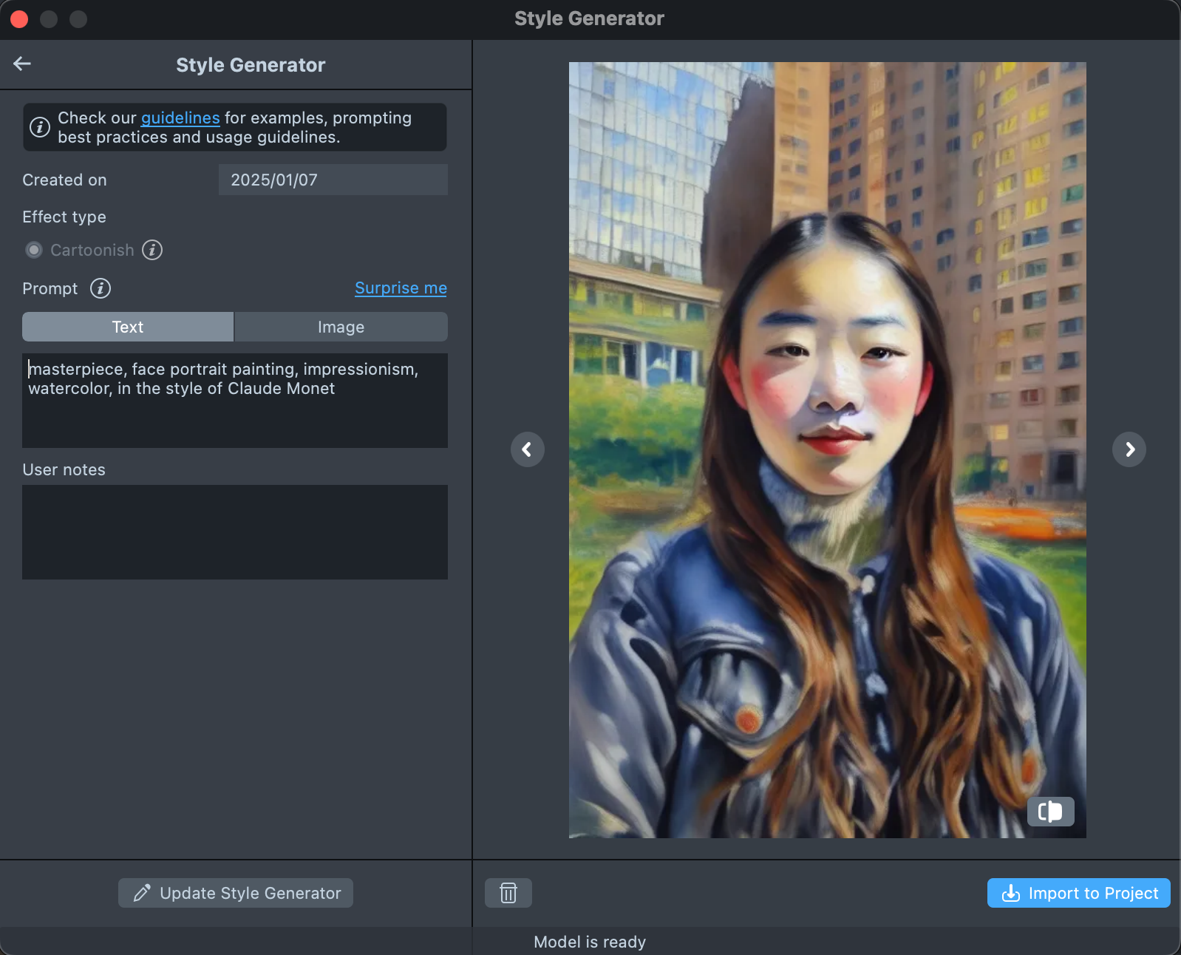Click the Created on date field
The image size is (1181, 955).
point(333,180)
